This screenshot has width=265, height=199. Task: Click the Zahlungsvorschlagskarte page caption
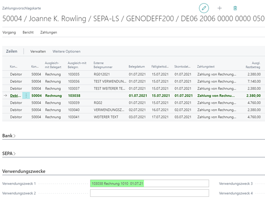click(x=21, y=8)
